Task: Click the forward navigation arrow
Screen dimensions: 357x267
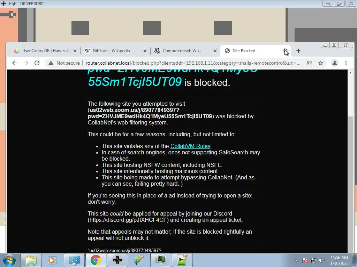Action: pos(26,63)
